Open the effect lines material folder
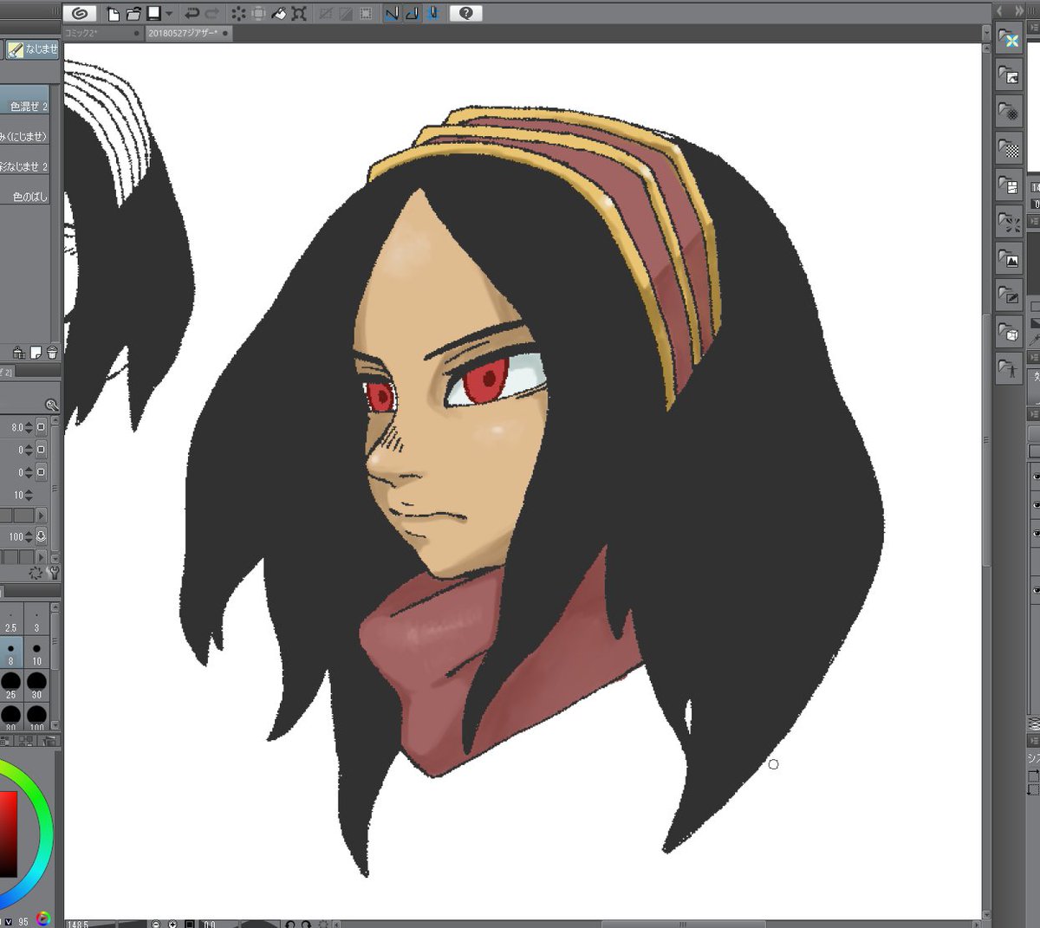This screenshot has width=1040, height=928. pos(1009,222)
